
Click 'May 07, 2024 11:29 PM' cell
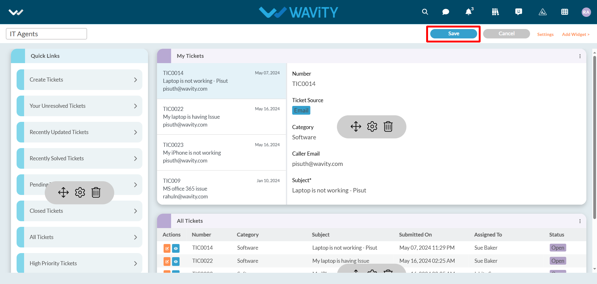pyautogui.click(x=427, y=248)
